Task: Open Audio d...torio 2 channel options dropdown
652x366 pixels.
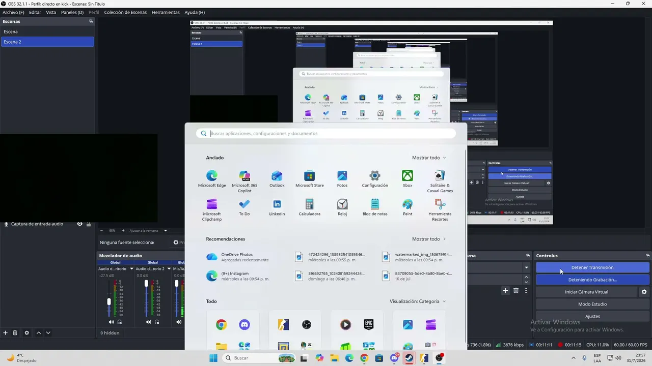Action: click(169, 268)
